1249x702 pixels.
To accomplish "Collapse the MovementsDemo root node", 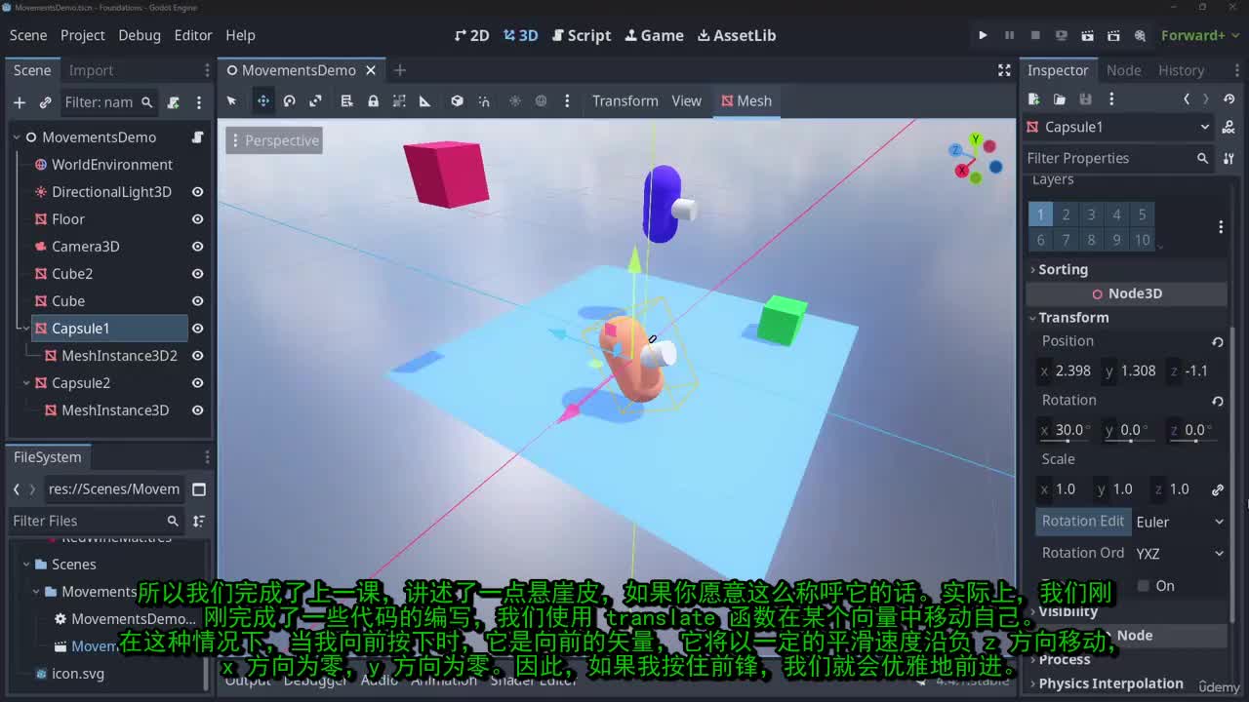I will pyautogui.click(x=17, y=137).
